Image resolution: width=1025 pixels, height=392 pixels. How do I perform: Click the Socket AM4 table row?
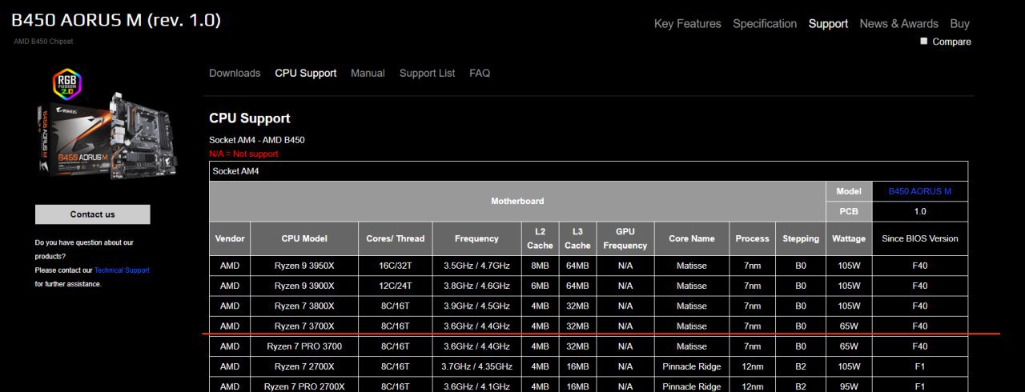point(589,171)
